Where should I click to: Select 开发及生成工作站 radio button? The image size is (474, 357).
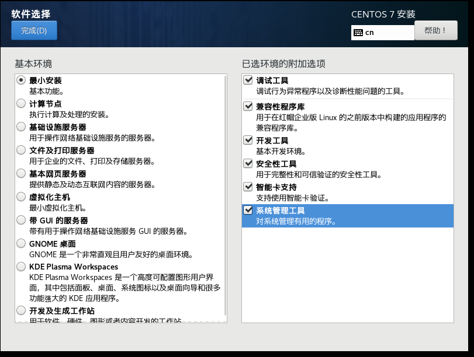click(x=21, y=310)
